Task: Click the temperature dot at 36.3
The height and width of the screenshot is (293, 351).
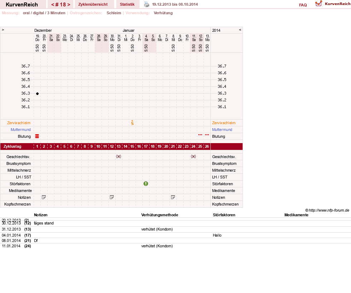Action: [37, 94]
